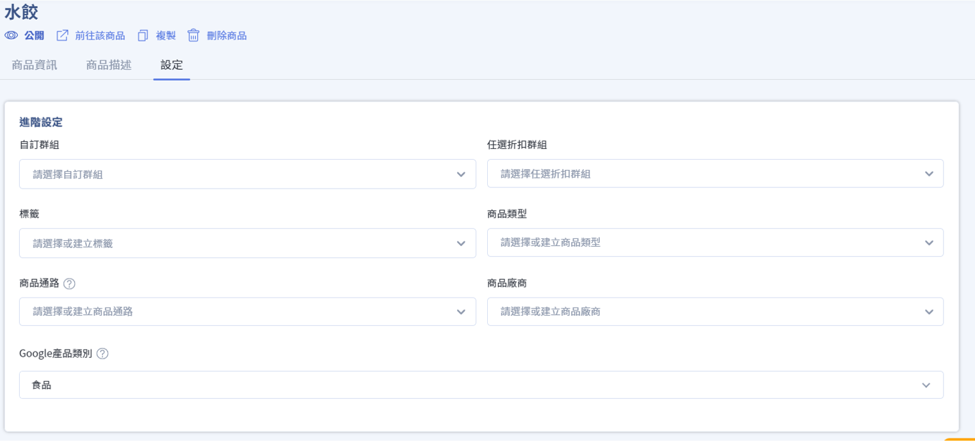Expand the 標籤 chevron arrow
This screenshot has height=441, width=975.
pos(461,243)
